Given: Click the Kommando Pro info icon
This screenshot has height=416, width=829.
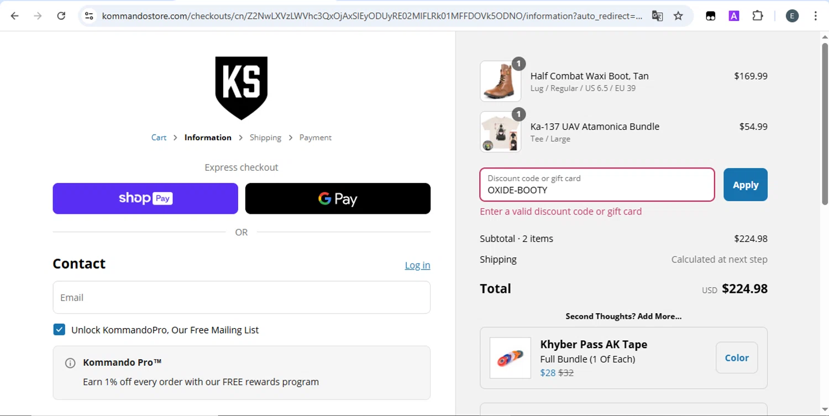Looking at the screenshot, I should (x=70, y=363).
